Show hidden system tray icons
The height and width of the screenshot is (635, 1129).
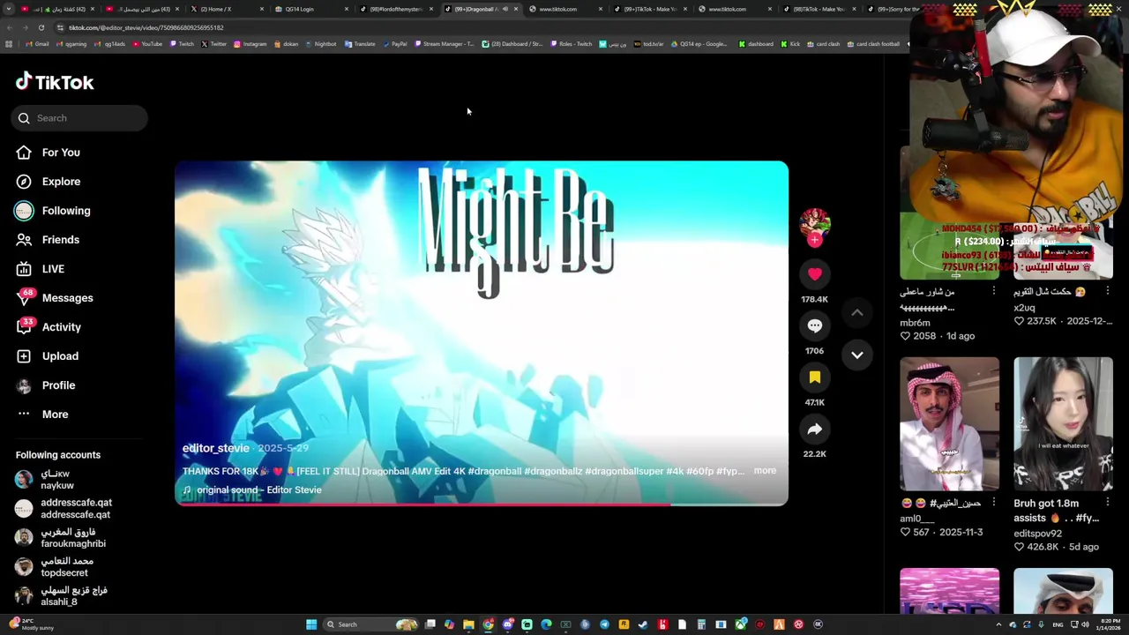tap(998, 624)
